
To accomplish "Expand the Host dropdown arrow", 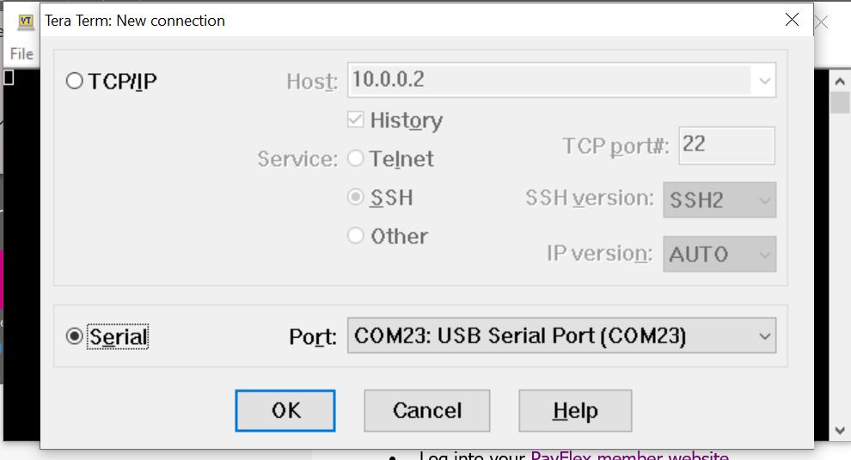I will [764, 81].
